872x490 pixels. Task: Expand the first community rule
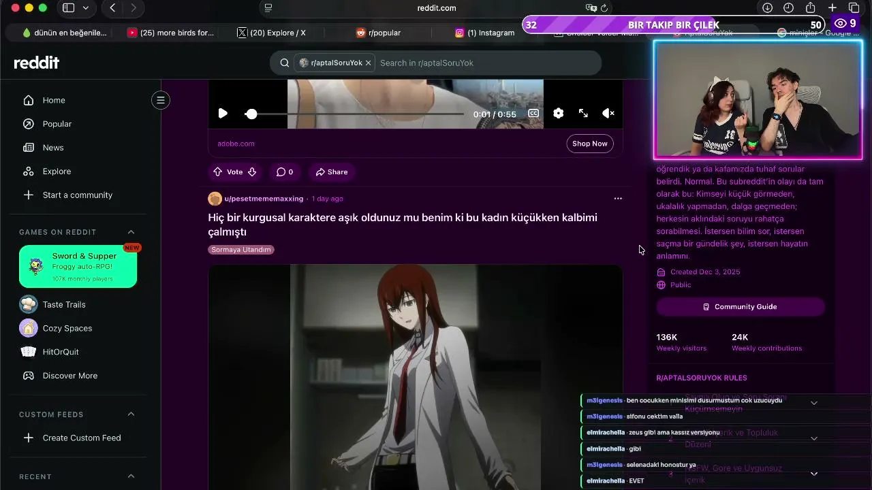click(814, 403)
